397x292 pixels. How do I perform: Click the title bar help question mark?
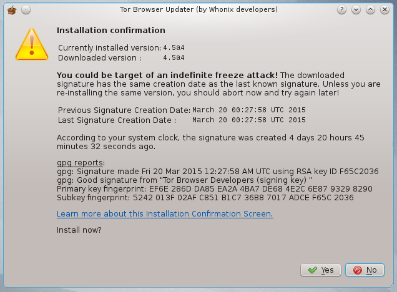[342, 10]
